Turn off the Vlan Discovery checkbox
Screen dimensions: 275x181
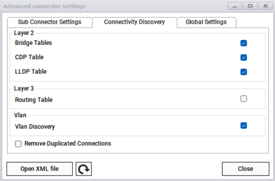pyautogui.click(x=244, y=126)
